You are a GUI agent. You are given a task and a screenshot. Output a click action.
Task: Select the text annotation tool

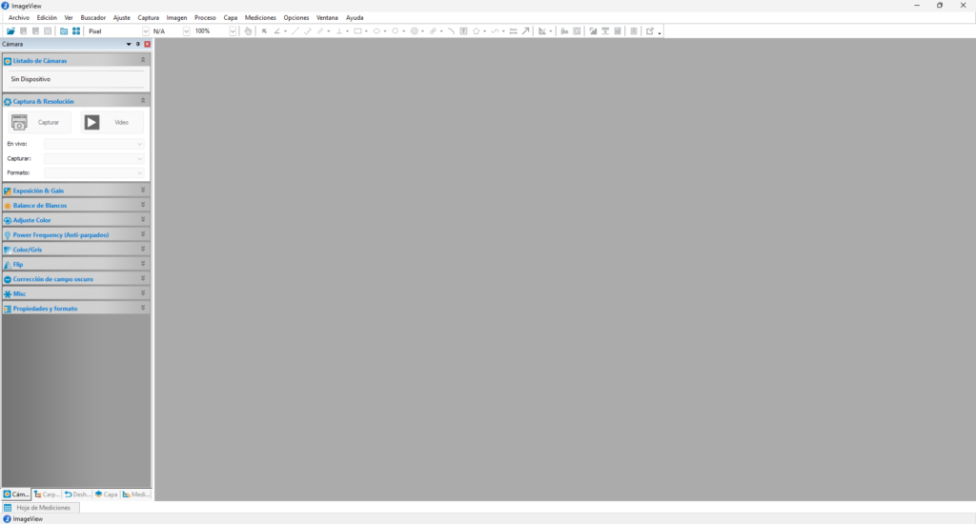click(x=464, y=31)
